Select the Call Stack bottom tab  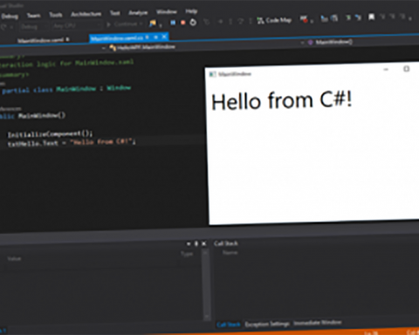(229, 325)
